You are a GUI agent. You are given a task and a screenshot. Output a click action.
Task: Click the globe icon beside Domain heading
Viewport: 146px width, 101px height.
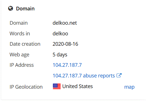coord(11,8)
